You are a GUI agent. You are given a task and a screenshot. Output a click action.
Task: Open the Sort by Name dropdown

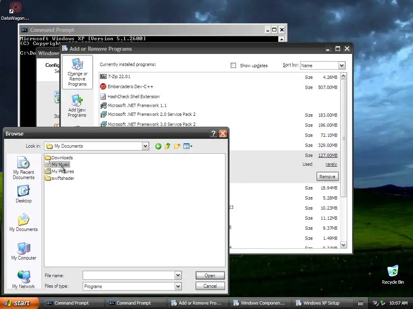[342, 66]
